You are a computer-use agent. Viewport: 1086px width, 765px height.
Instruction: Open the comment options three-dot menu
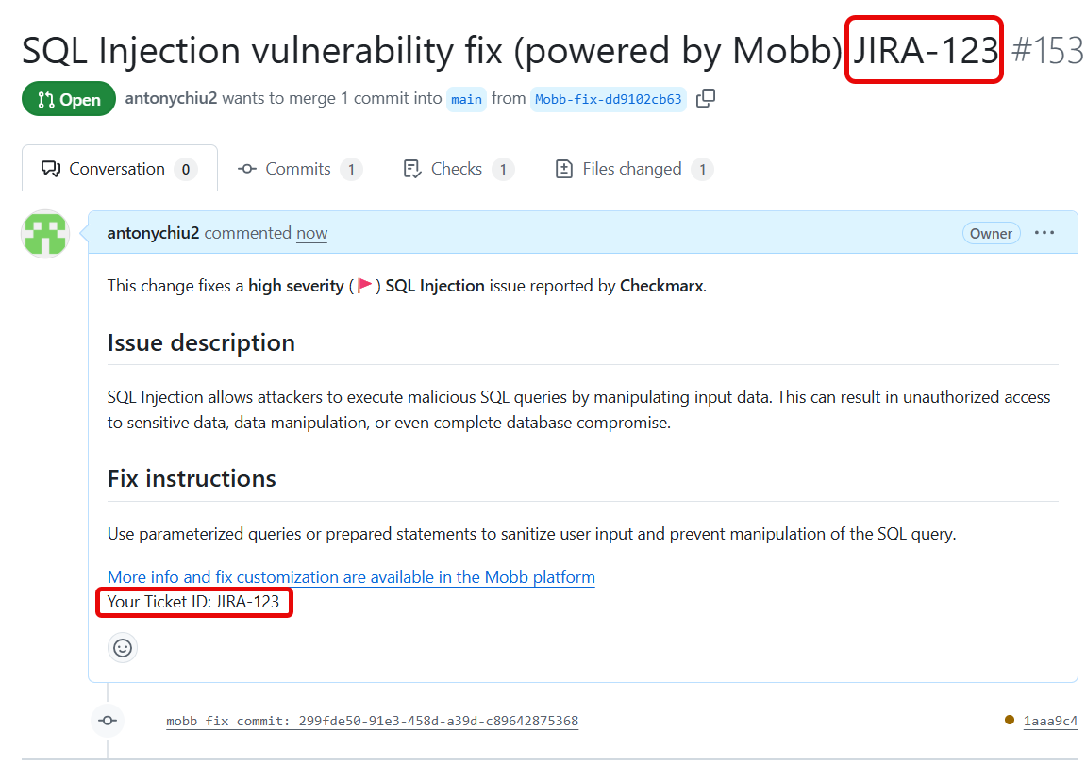(1044, 233)
